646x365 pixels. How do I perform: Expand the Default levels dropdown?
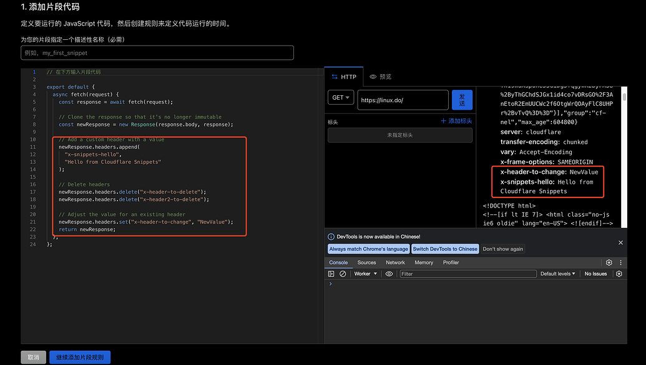[x=557, y=274]
